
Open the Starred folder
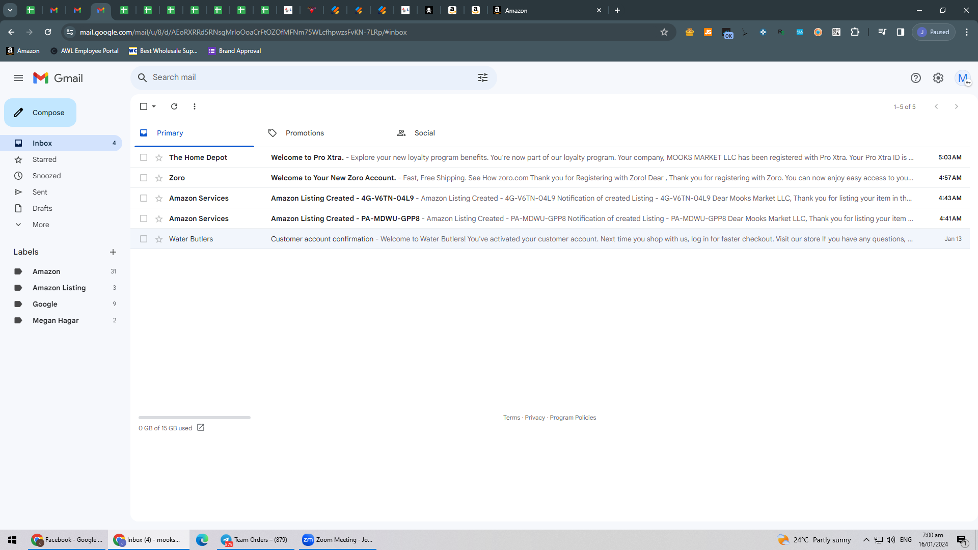tap(61, 159)
